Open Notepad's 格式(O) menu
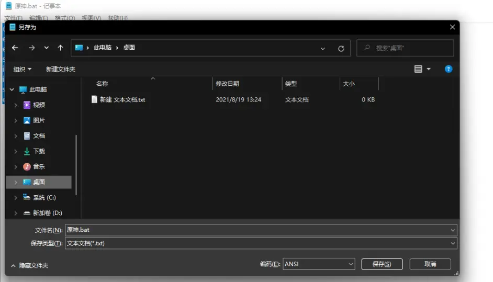This screenshot has width=493, height=282. (x=65, y=18)
